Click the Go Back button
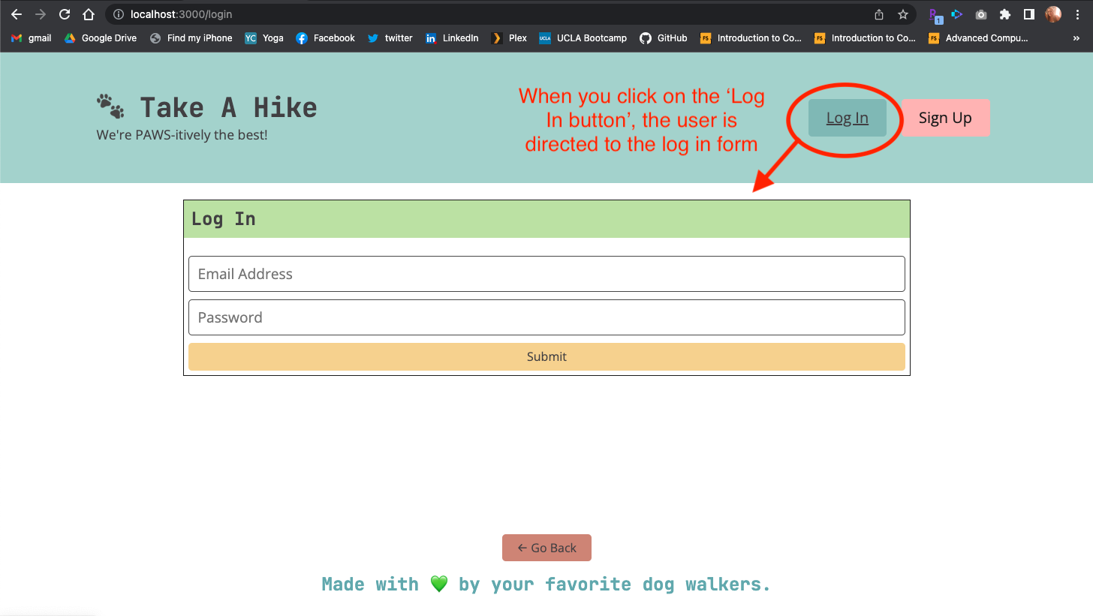The height and width of the screenshot is (616, 1093). click(546, 548)
